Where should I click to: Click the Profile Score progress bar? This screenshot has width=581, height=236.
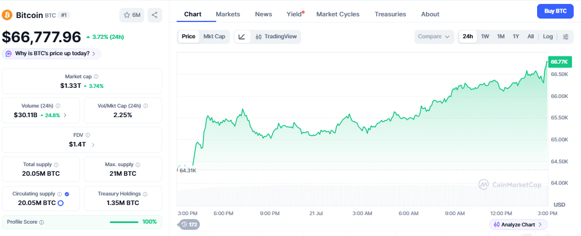[x=124, y=222]
